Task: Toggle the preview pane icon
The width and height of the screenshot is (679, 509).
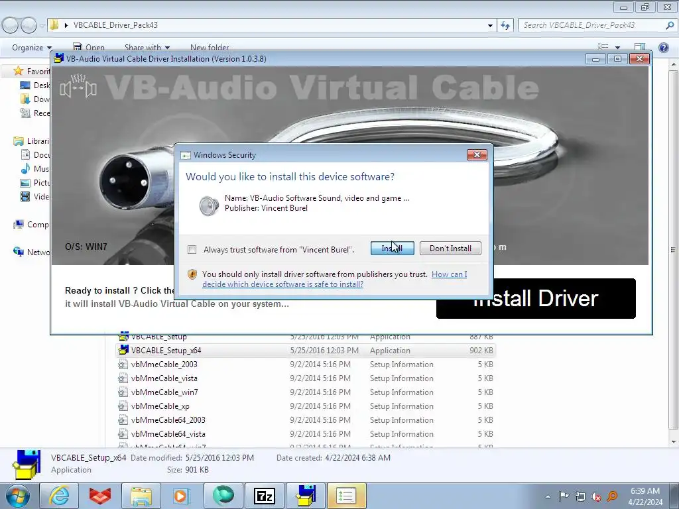Action: (x=640, y=47)
